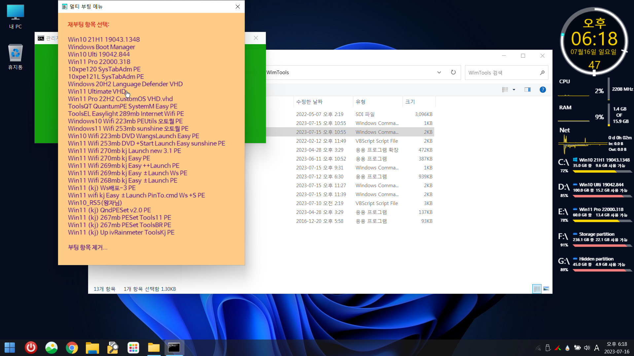Toggle the Explorer preview pane icon
Image resolution: width=634 pixels, height=356 pixels.
tap(528, 90)
